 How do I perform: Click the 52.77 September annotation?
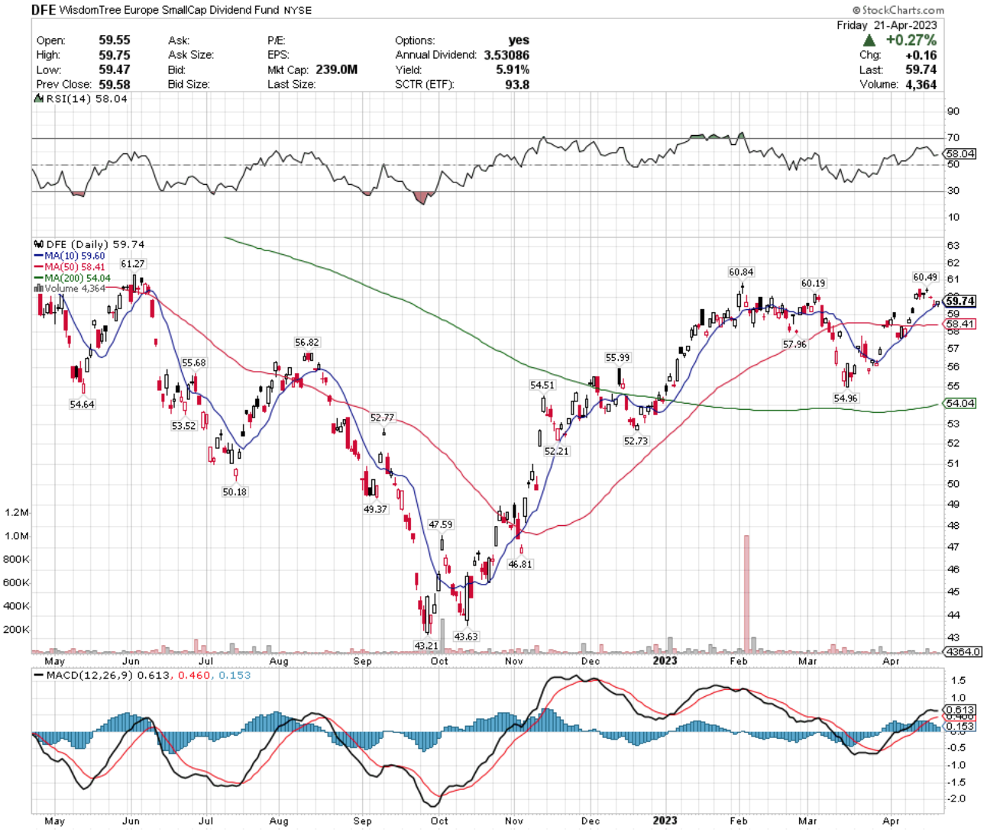click(382, 418)
